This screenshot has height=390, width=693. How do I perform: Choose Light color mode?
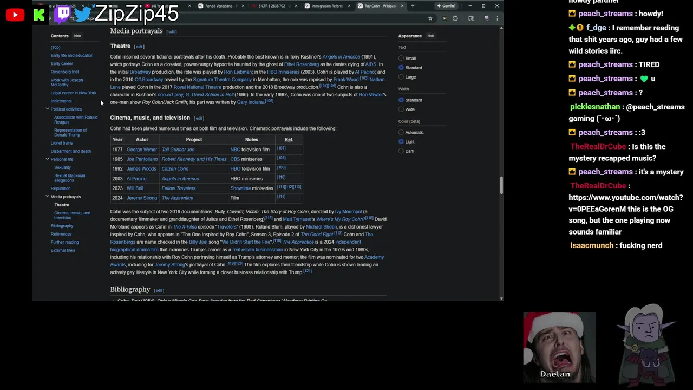pyautogui.click(x=401, y=142)
